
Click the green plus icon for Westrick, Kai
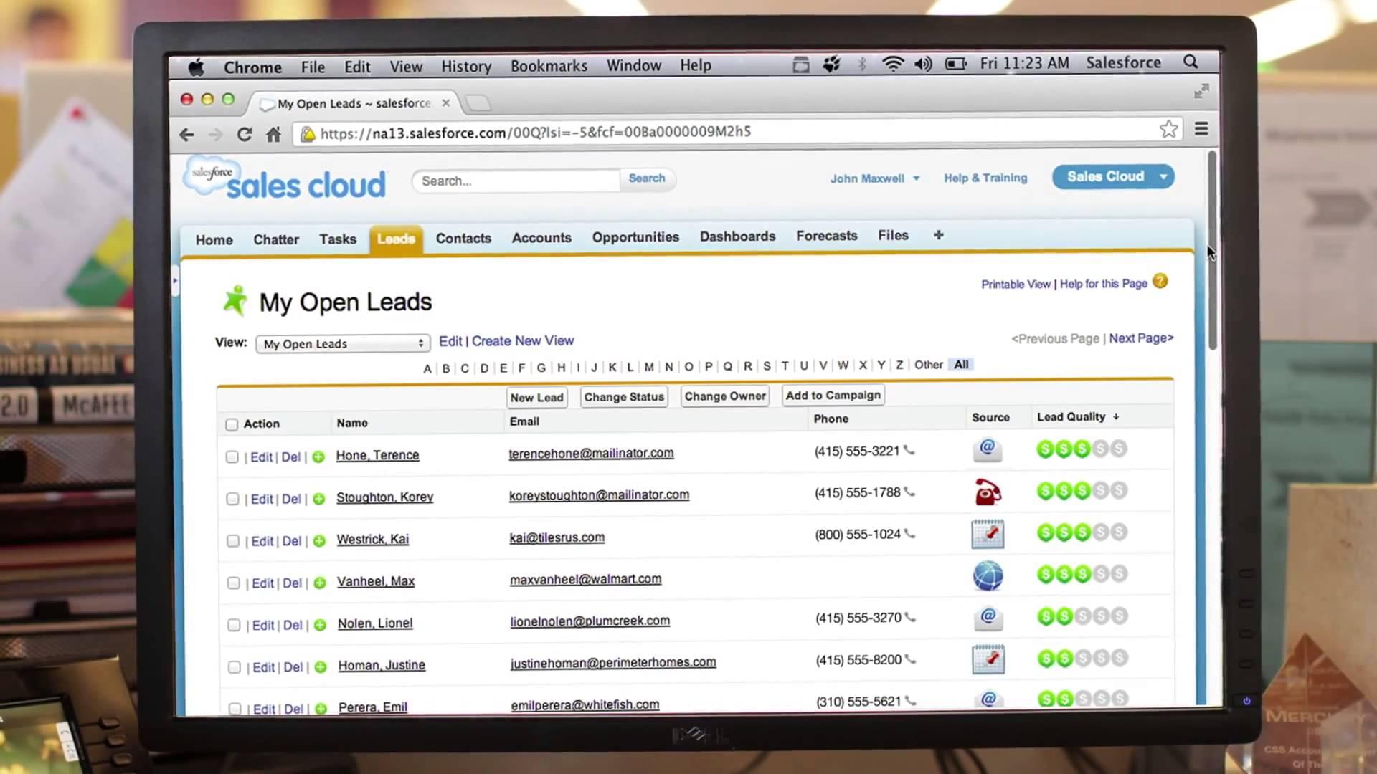coord(319,541)
